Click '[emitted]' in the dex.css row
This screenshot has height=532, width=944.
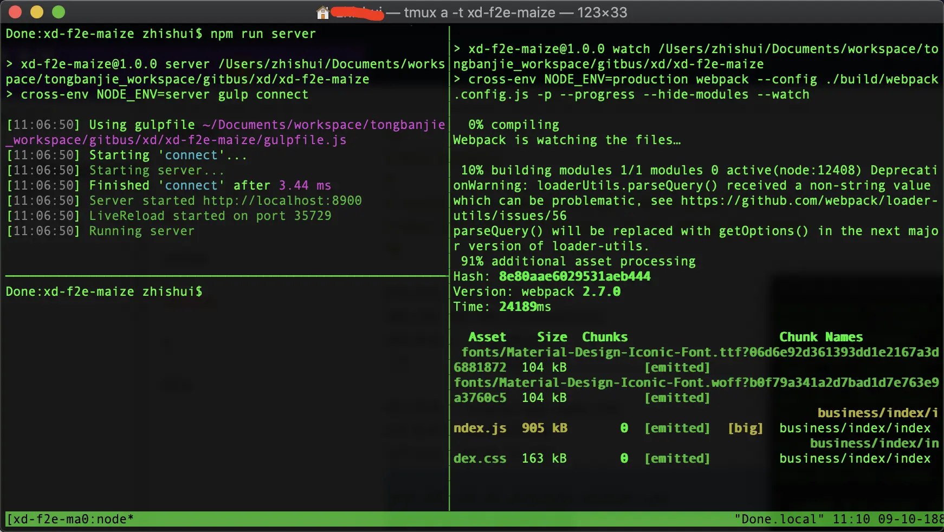click(677, 459)
